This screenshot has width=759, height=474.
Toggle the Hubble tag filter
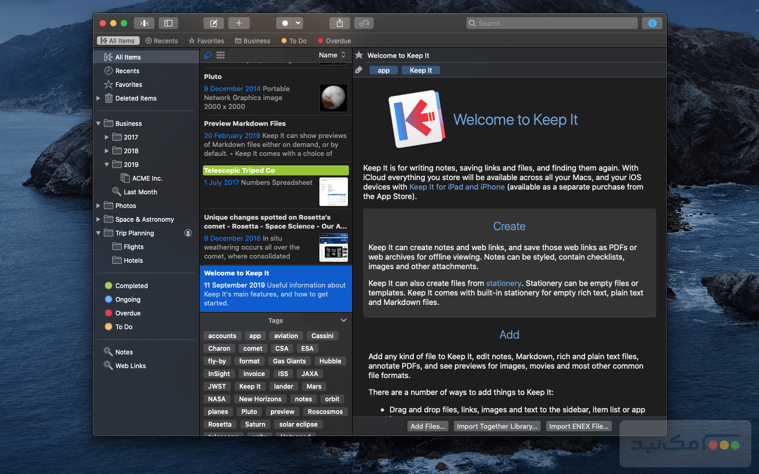pos(330,361)
